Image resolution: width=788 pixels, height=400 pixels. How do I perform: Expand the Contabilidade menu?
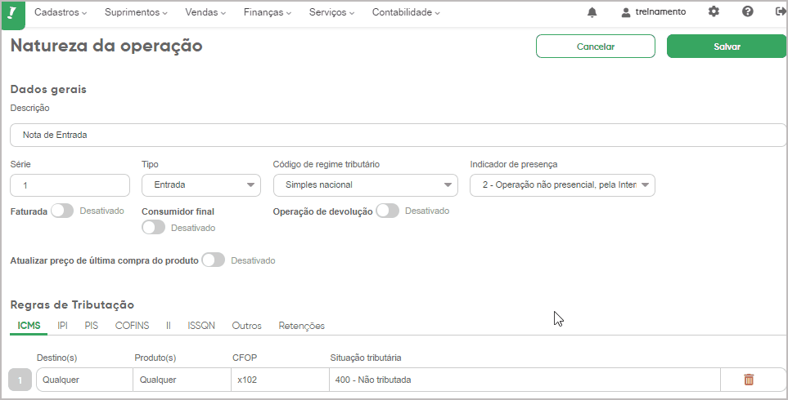point(406,12)
